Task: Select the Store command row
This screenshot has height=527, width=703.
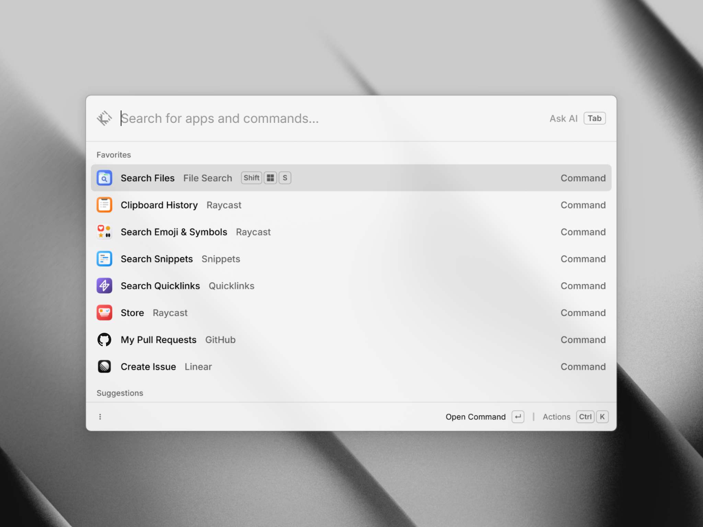Action: [x=351, y=313]
